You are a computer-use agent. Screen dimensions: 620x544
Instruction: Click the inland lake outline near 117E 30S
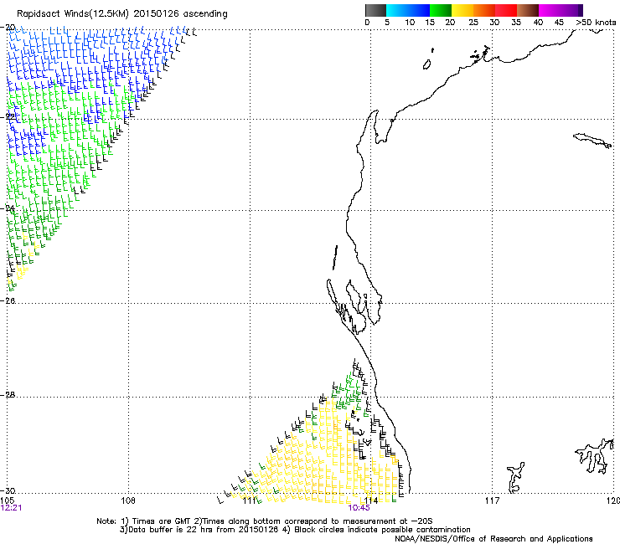(x=515, y=477)
